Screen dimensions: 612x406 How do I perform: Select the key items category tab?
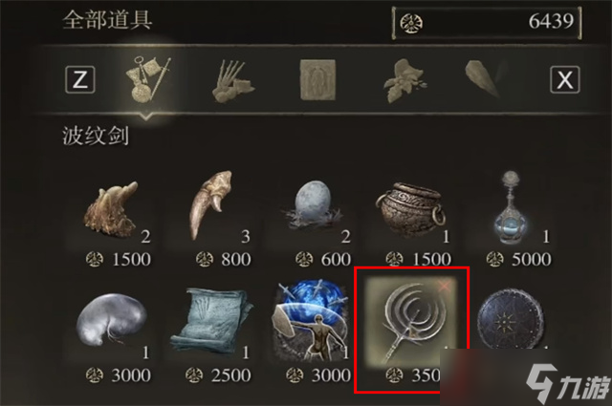(148, 79)
